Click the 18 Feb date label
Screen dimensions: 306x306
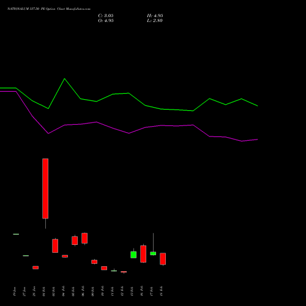[162, 291]
